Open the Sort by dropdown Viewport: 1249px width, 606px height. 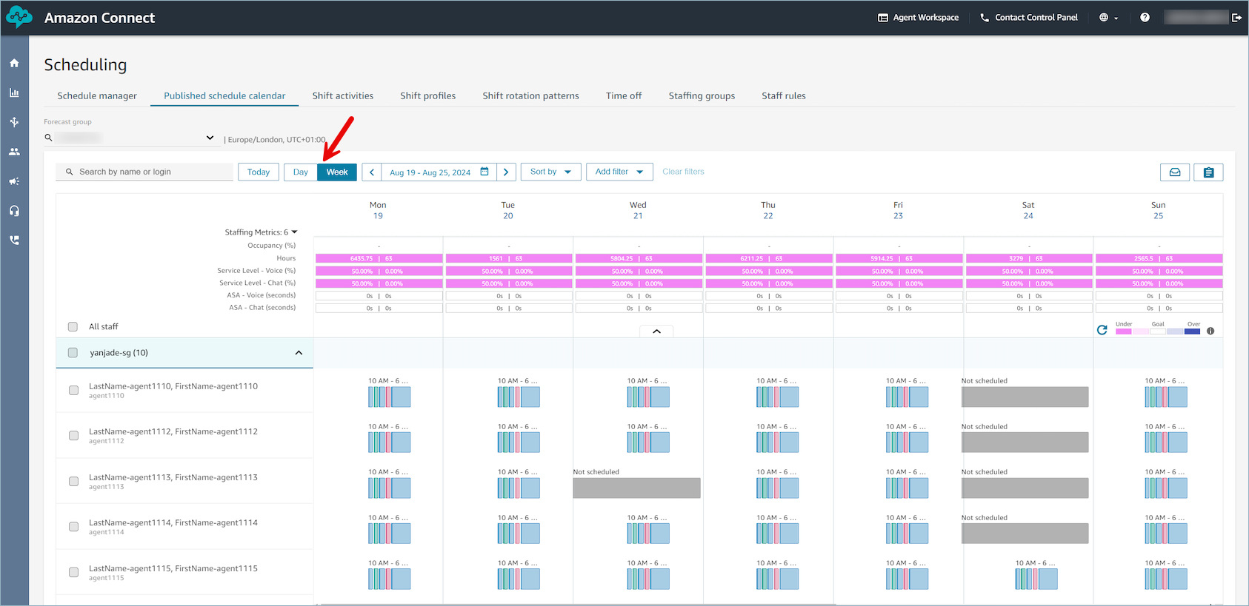tap(550, 172)
